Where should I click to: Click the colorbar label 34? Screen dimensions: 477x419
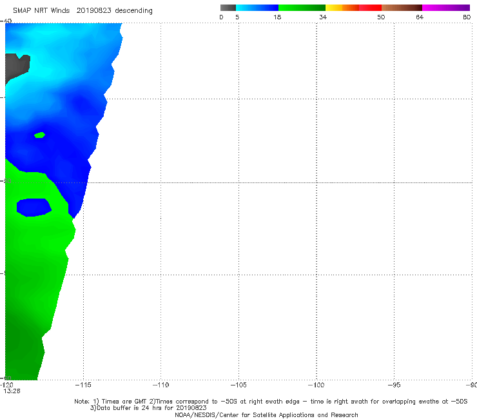(x=323, y=17)
